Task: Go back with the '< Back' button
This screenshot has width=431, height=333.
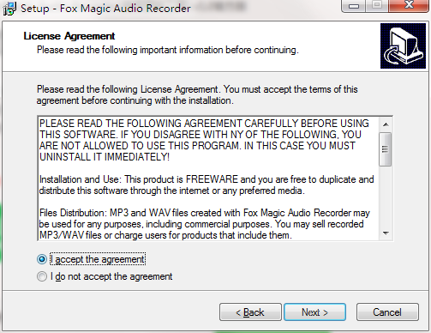Action: 250,312
